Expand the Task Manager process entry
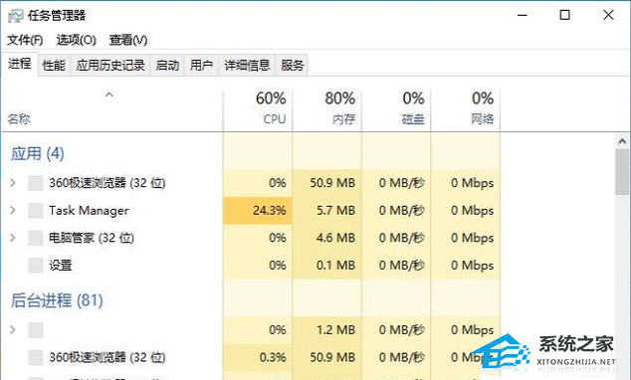This screenshot has width=631, height=380. [13, 210]
